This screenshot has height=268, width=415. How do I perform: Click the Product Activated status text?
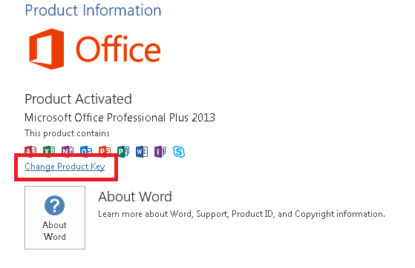(x=78, y=99)
